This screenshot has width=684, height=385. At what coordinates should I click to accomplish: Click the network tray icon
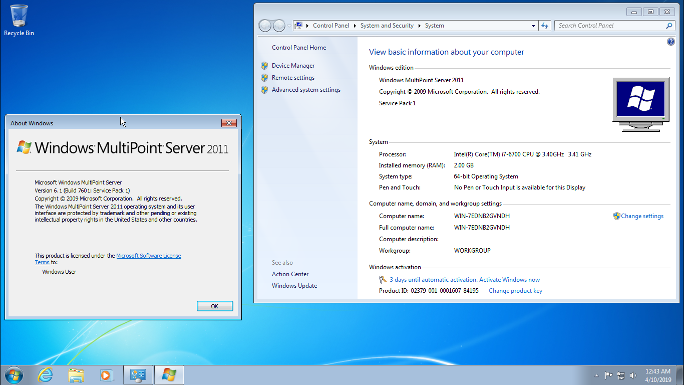621,375
